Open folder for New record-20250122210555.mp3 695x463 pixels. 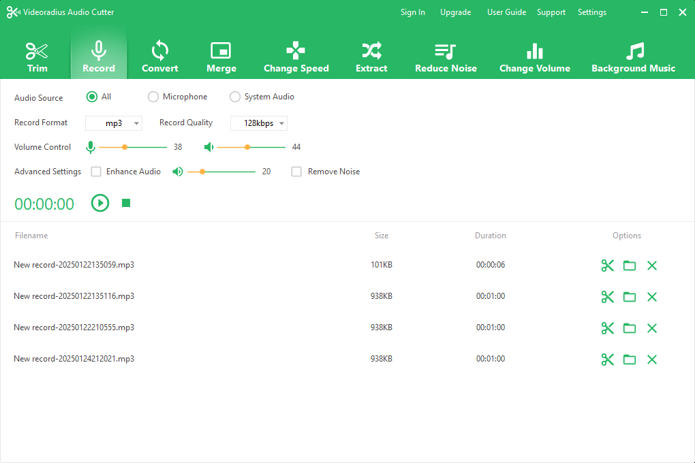[630, 328]
